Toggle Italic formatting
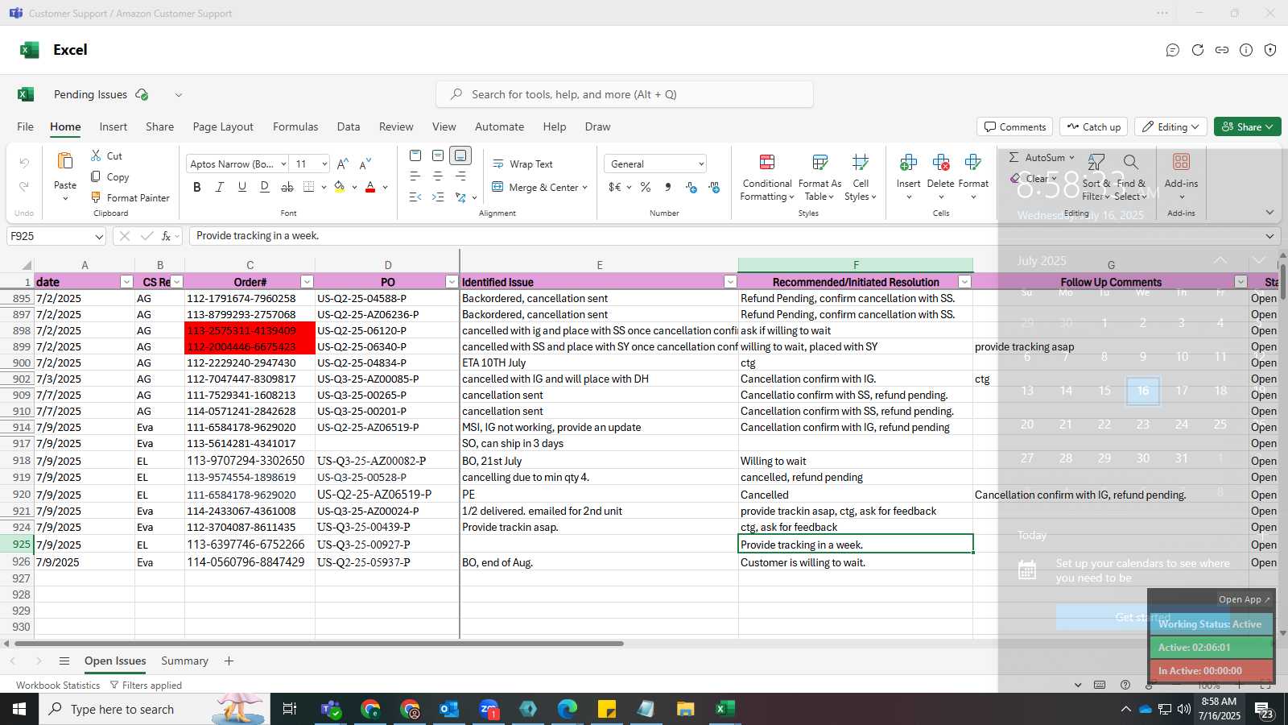This screenshot has width=1288, height=725. (x=220, y=187)
